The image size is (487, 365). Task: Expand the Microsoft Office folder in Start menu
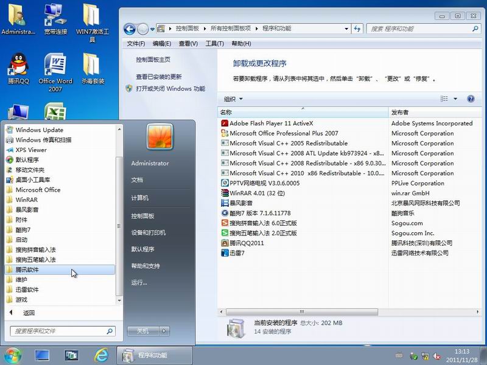(60, 190)
